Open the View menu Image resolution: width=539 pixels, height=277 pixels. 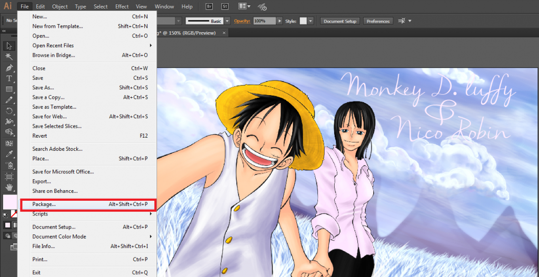(x=141, y=6)
